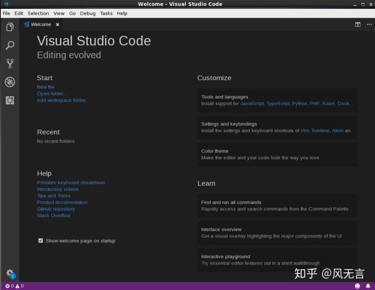375x290 pixels.
Task: Open the Tasks menu
Action: click(x=106, y=14)
